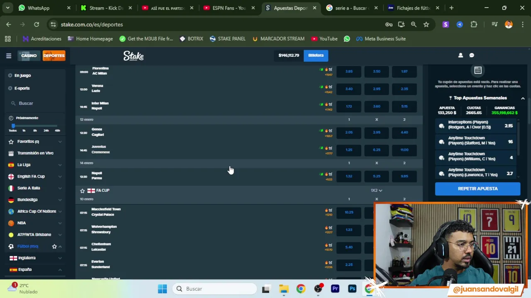Click the globe icon for Africa Cup Of Nations

pyautogui.click(x=11, y=211)
